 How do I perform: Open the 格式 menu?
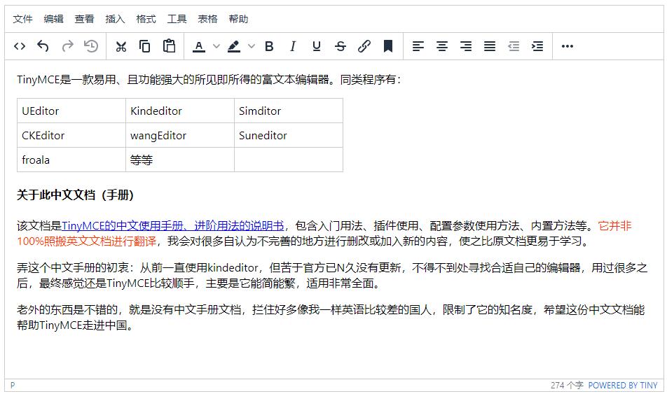[x=146, y=19]
